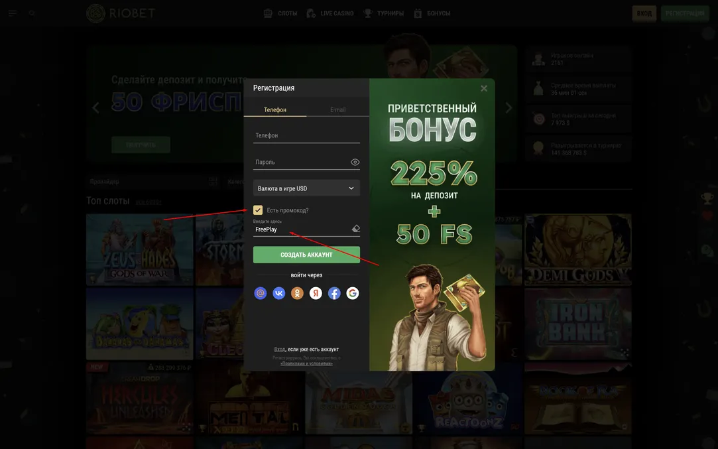718x449 pixels.
Task: Sign in with the Yandex icon
Action: click(x=316, y=293)
